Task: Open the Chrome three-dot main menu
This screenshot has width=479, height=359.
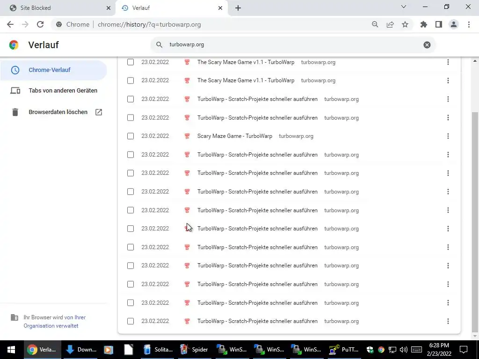Action: pos(469,24)
